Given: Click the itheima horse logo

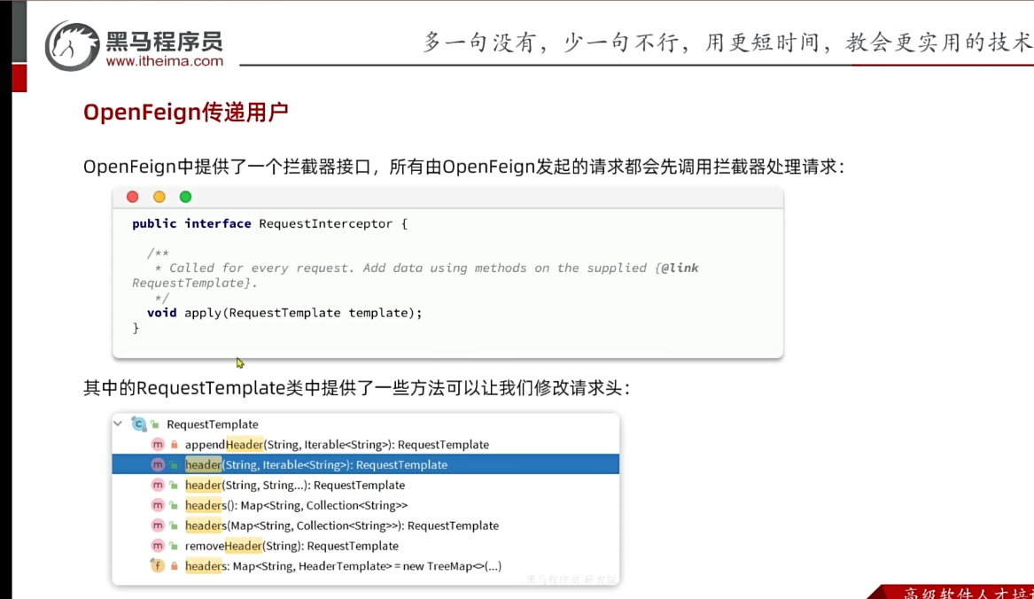Looking at the screenshot, I should pyautogui.click(x=73, y=45).
